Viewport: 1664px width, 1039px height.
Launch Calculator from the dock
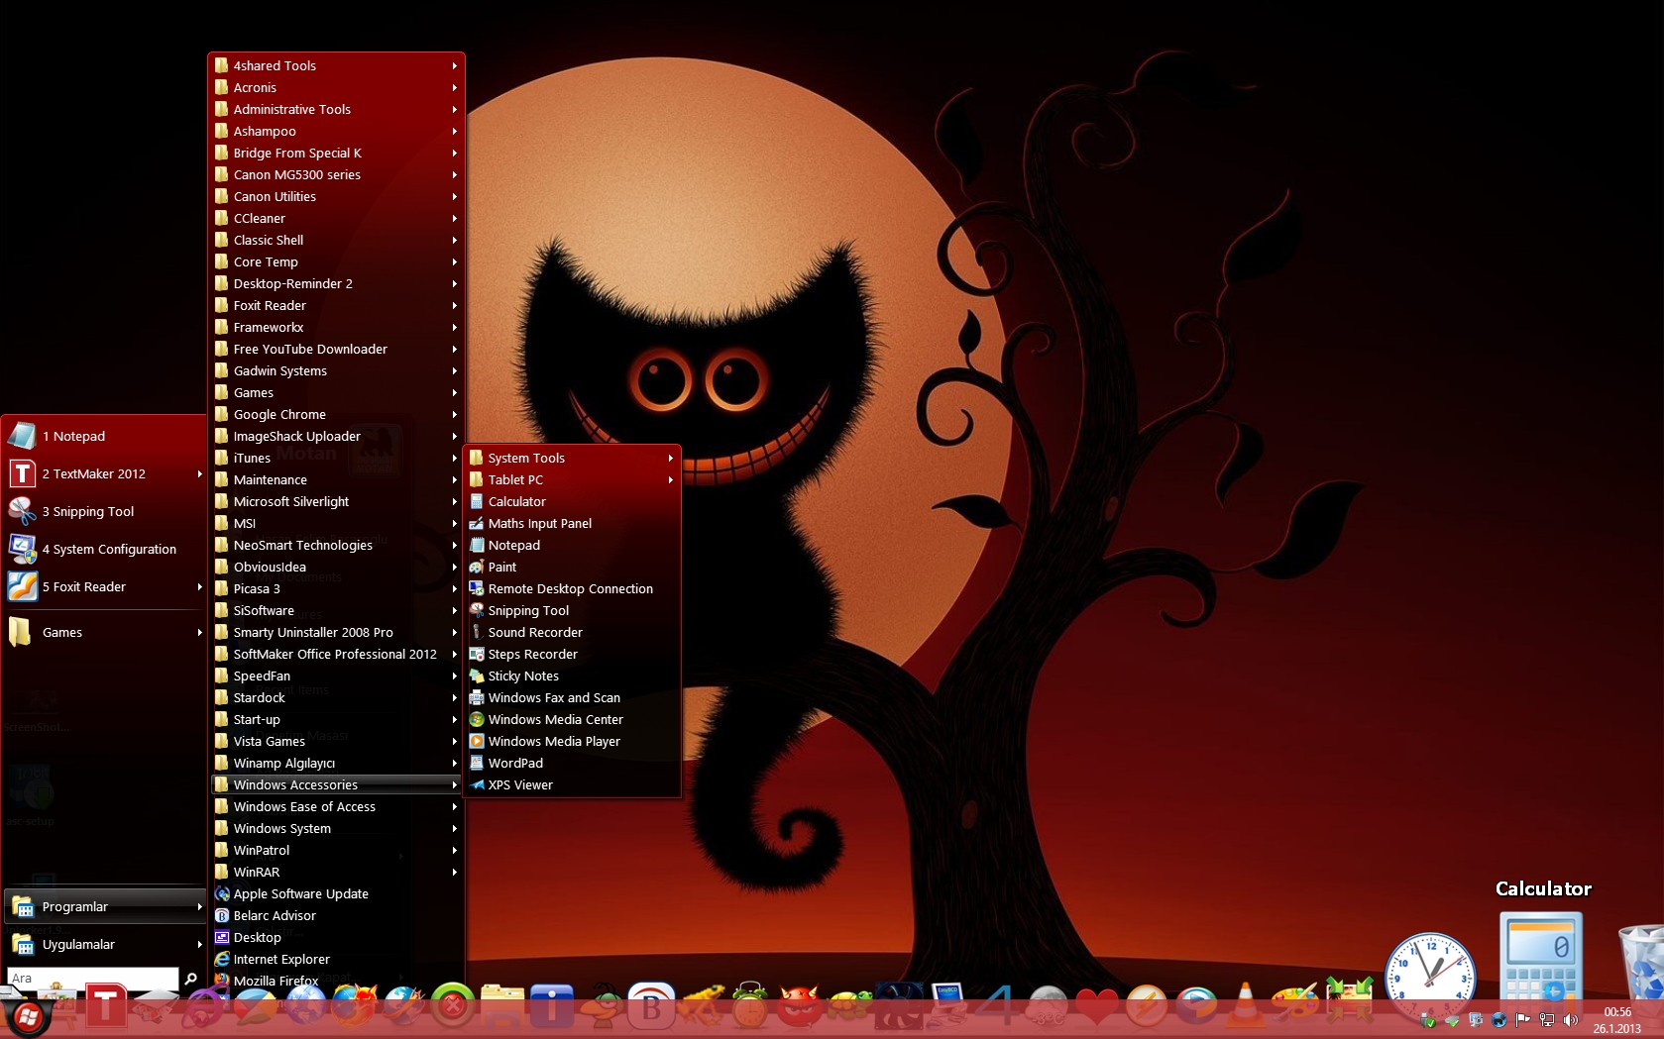click(x=1541, y=966)
